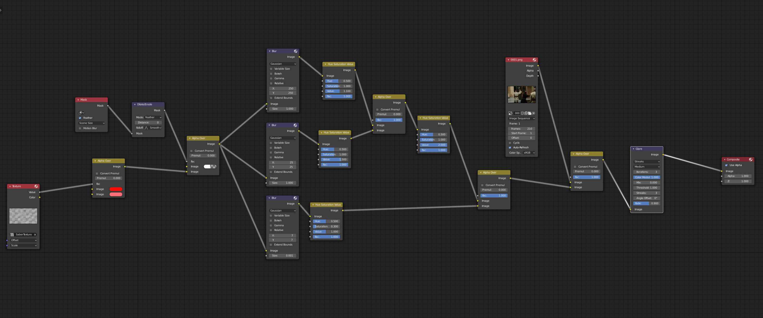Open sRGB color space dropdown
Screen dimensions: 763x318
[x=529, y=153]
